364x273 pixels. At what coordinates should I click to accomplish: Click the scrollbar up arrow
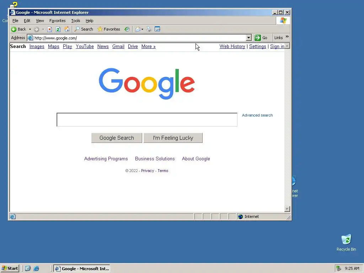pyautogui.click(x=287, y=46)
